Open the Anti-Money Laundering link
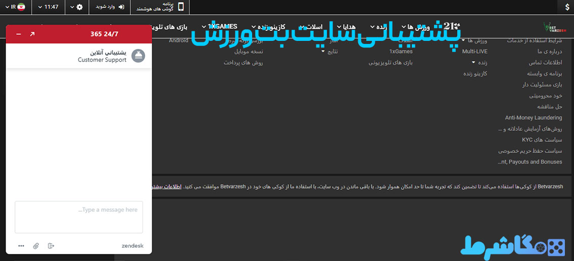Image resolution: width=574 pixels, height=261 pixels. click(534, 118)
